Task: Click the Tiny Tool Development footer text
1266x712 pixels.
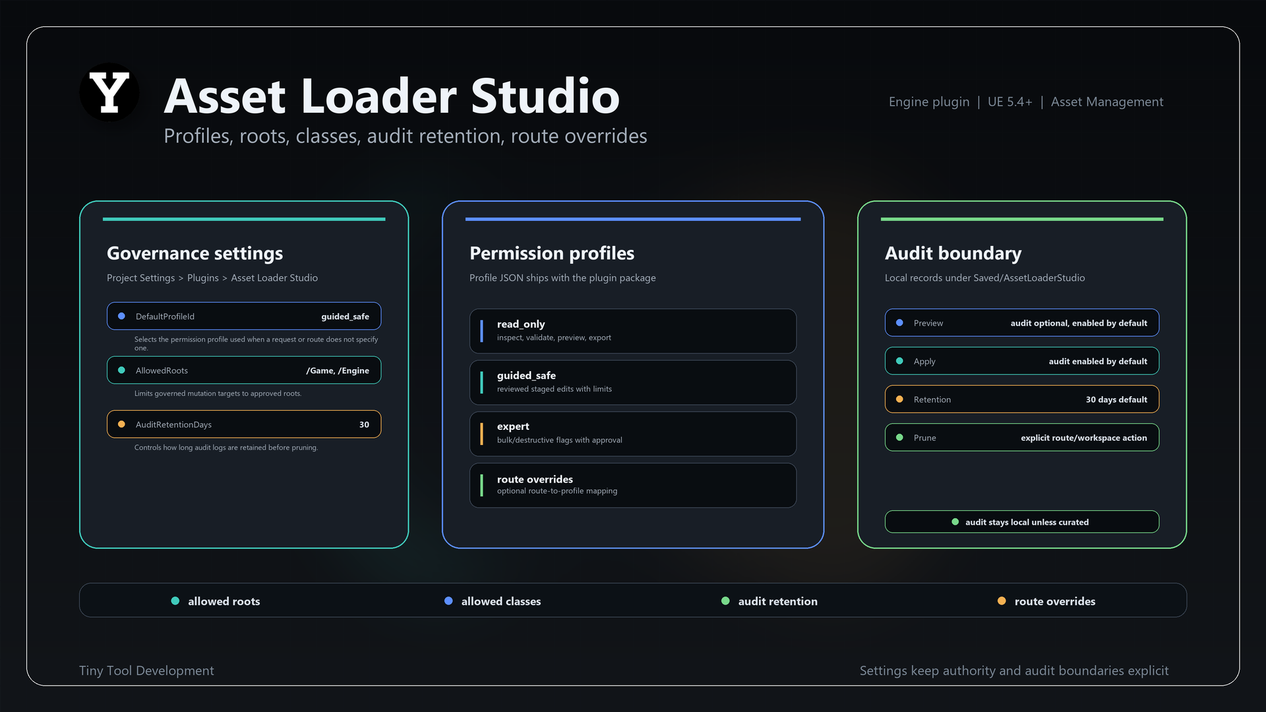Action: pyautogui.click(x=146, y=670)
